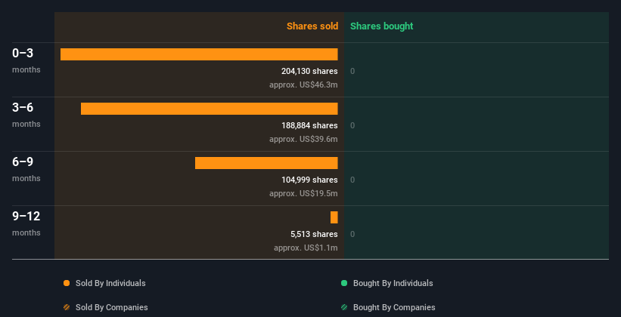The image size is (621, 317).
Task: Click the approx. US$46.3m amount
Action: pos(303,85)
